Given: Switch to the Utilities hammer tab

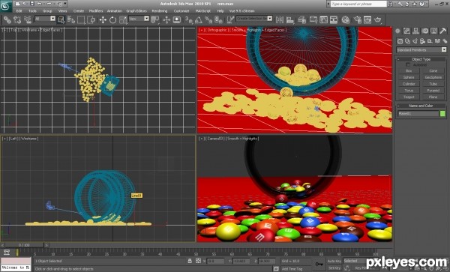Looking at the screenshot, I should (442, 31).
